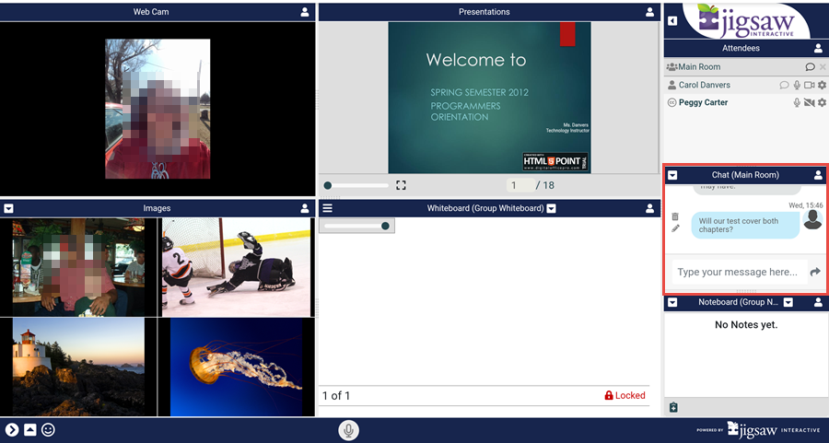Open the Whiteboard hamburger menu
The image size is (829, 443).
(x=327, y=209)
